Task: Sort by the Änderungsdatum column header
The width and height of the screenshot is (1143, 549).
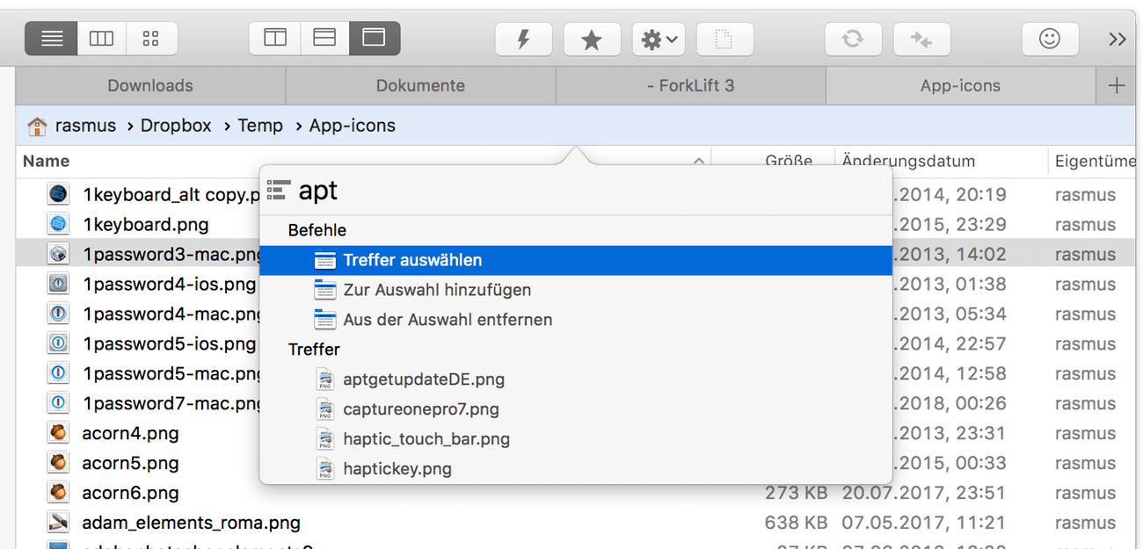Action: tap(908, 161)
